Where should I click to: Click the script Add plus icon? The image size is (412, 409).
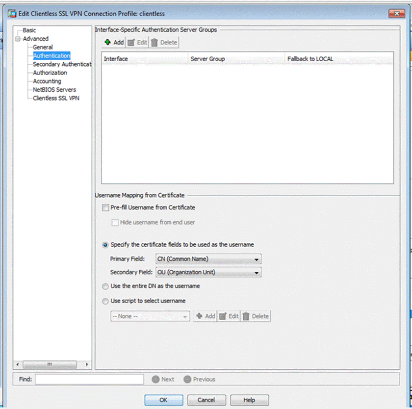[199, 316]
